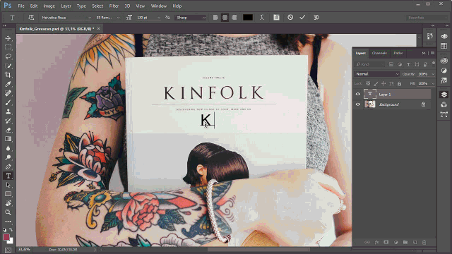Open the Sharp anti-aliasing dropdown
Viewport: 452px width, 254px height.
[190, 18]
